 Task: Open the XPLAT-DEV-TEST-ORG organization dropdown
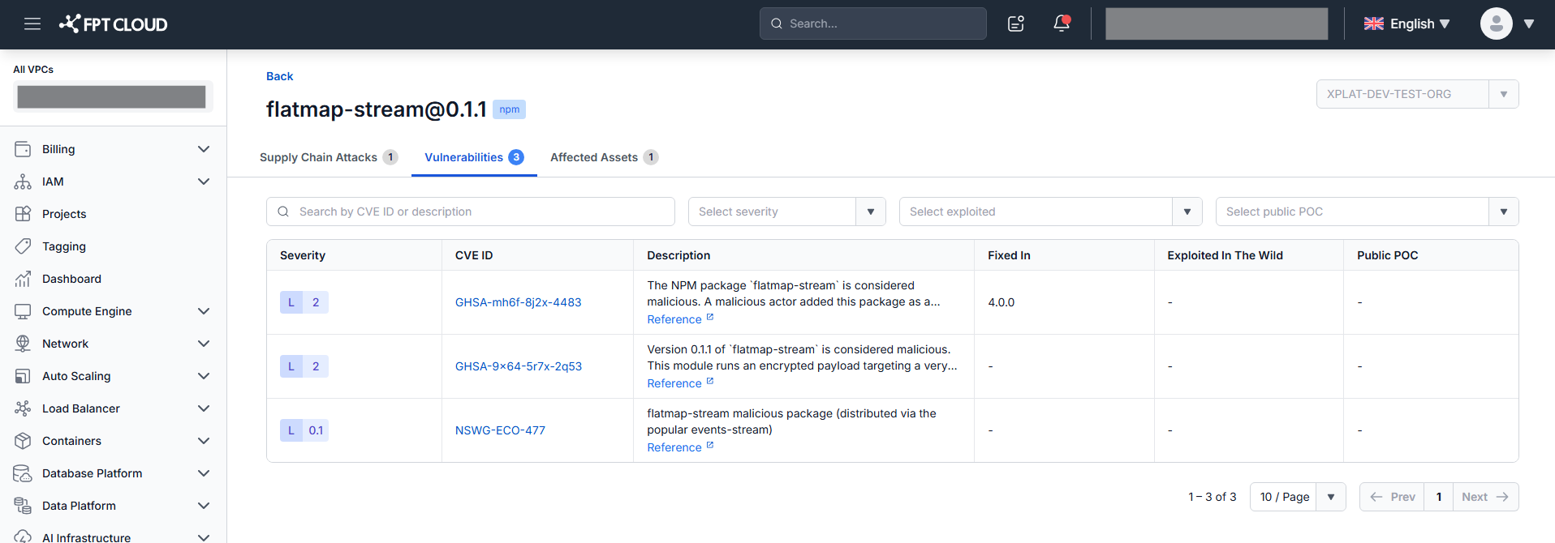coord(1417,94)
